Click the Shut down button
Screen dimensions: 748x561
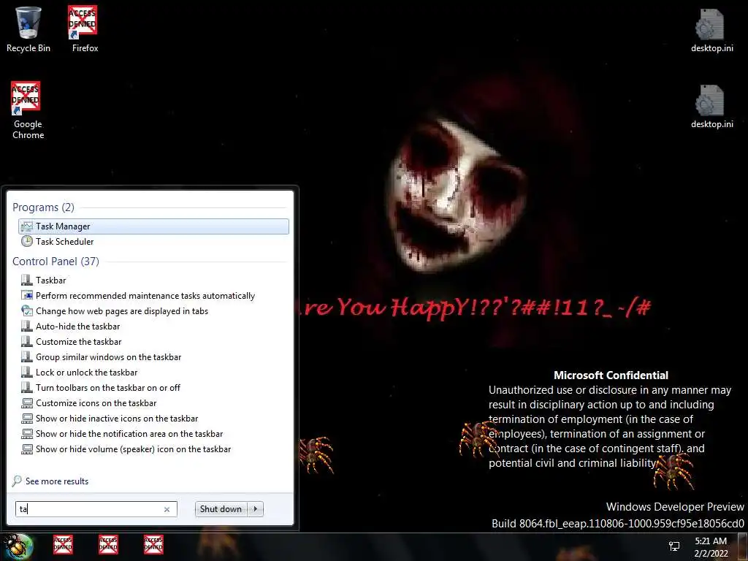coord(221,508)
